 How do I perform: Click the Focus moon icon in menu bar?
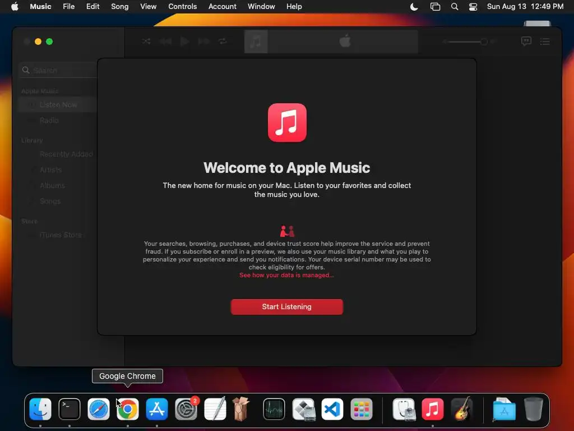coord(414,7)
